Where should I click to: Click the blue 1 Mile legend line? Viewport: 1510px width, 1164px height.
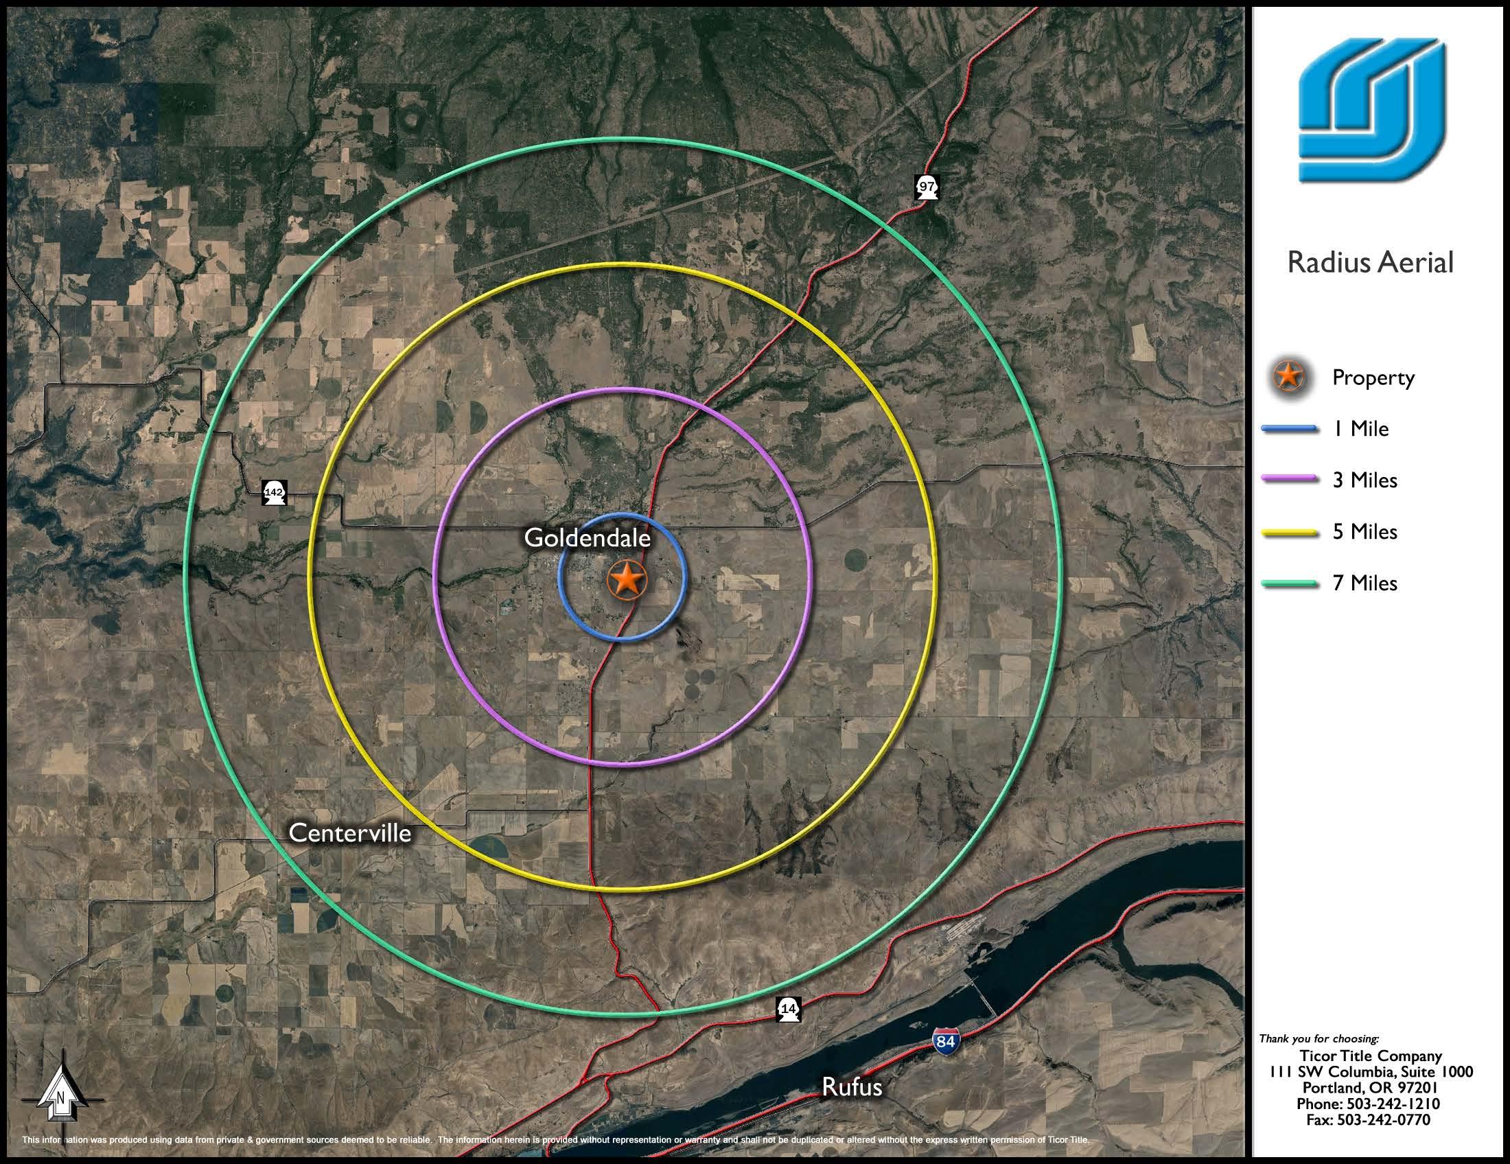click(x=1290, y=429)
